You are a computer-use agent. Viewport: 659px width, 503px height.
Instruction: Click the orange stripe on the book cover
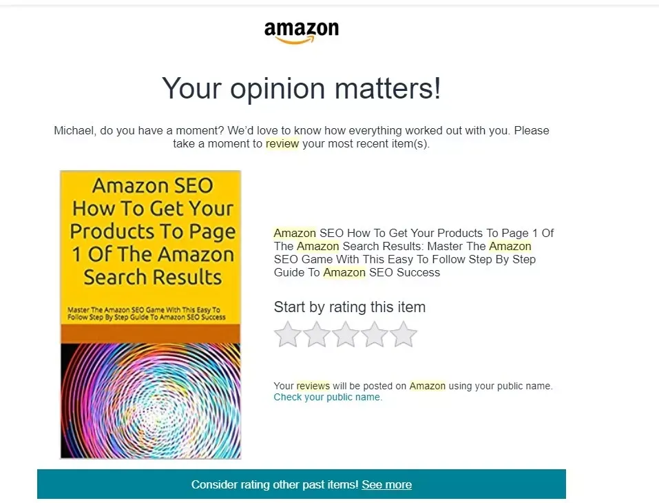click(150, 334)
